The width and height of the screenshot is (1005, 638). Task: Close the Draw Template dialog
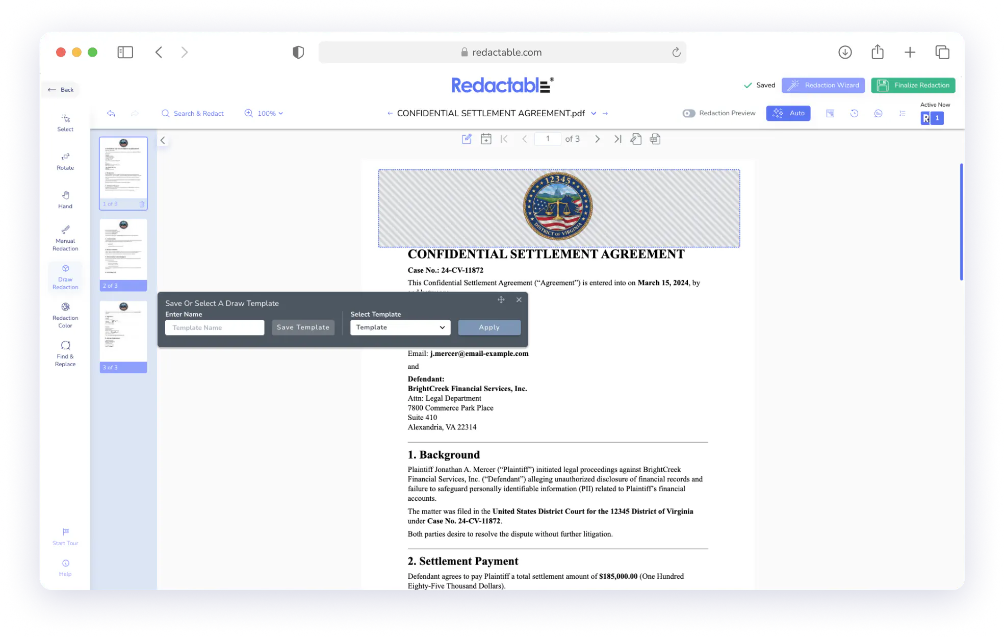pos(519,300)
